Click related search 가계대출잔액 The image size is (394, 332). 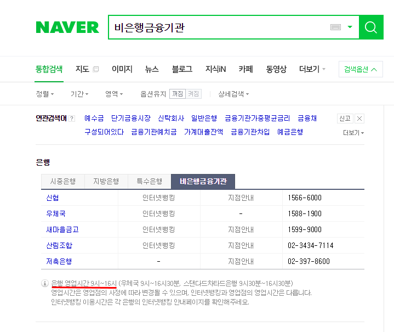click(203, 132)
